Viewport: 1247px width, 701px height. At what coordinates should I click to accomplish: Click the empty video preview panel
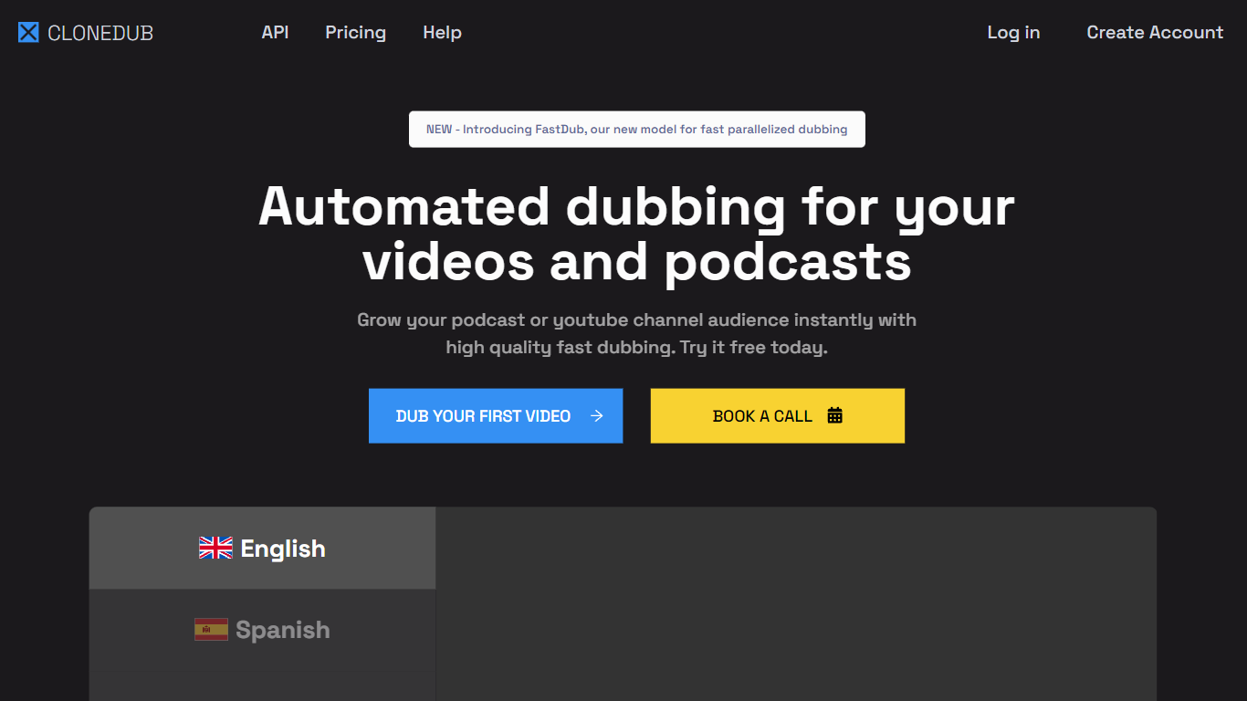click(795, 602)
